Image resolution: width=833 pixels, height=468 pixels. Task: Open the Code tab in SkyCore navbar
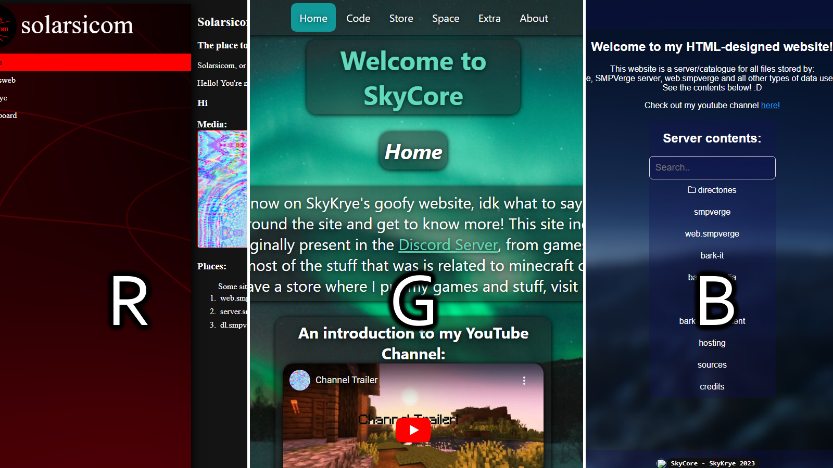coord(358,18)
